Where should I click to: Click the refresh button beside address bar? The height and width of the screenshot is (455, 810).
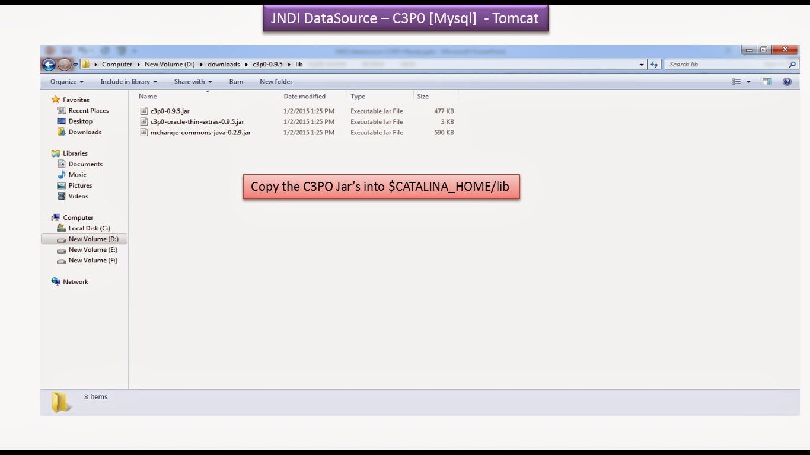[x=655, y=65]
